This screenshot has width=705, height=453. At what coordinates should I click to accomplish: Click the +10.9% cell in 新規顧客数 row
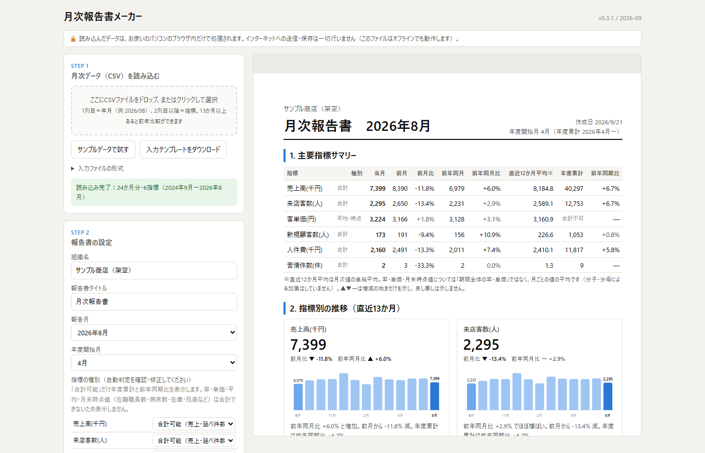point(490,235)
